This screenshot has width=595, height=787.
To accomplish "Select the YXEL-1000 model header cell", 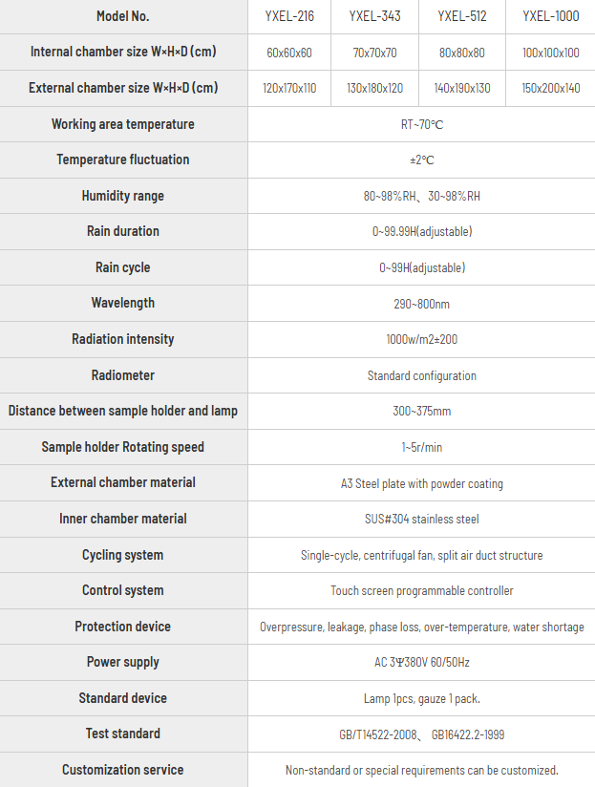I will coord(550,16).
